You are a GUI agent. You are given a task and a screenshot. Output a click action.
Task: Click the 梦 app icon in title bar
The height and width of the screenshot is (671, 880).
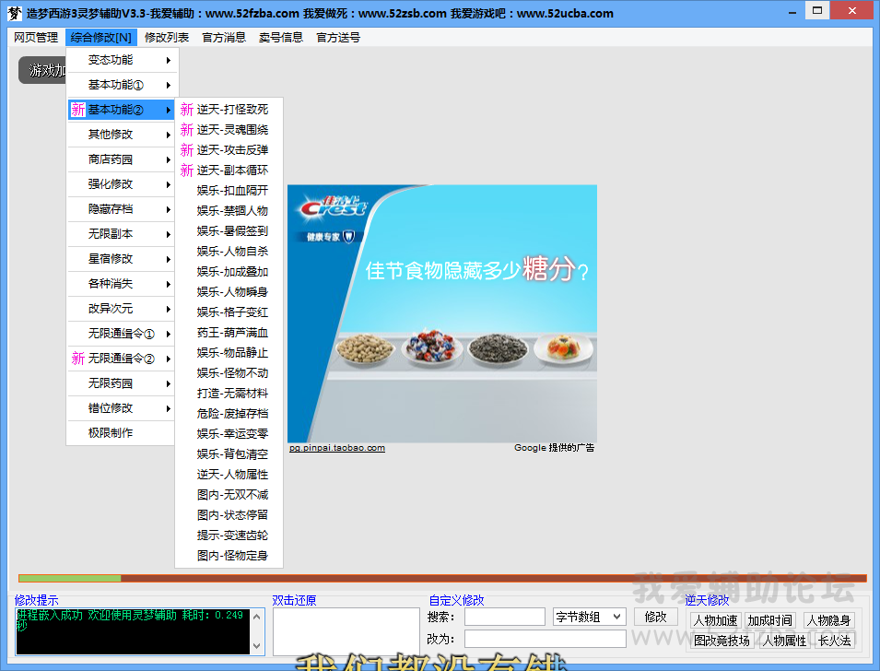pyautogui.click(x=14, y=13)
